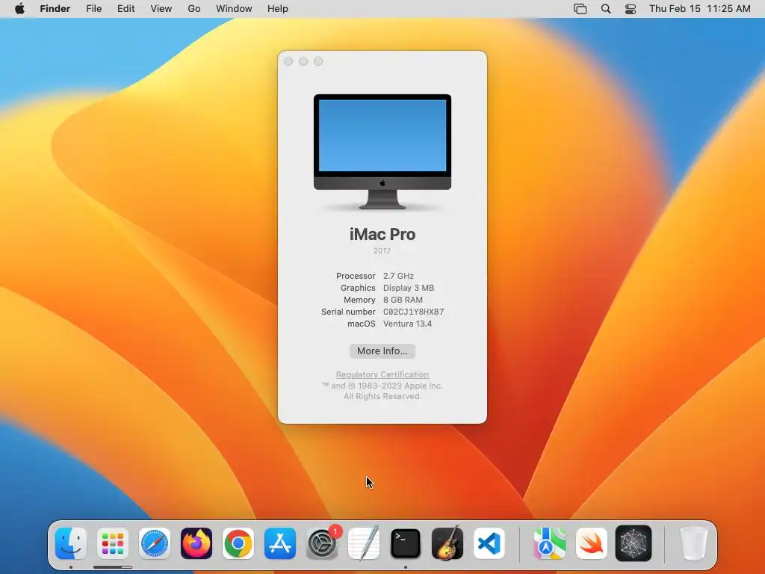765x574 pixels.
Task: Open the Regulatory Certification link
Action: pos(382,374)
